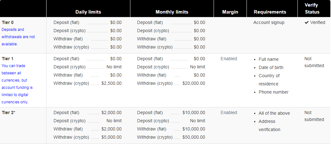The width and height of the screenshot is (331, 144).
Task: Click the Phone number requirement
Action: [274, 92]
